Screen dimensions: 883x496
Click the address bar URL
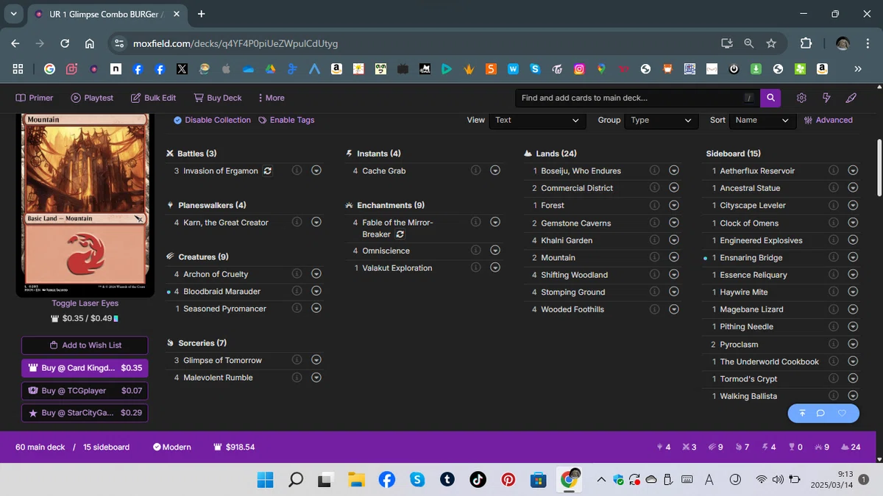(235, 43)
